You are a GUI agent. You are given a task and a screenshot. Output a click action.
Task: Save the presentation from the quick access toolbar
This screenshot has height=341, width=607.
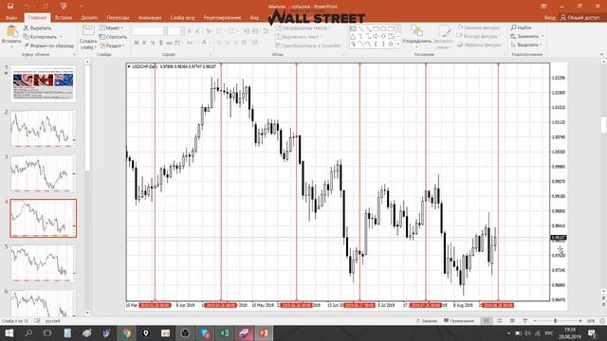(10, 7)
